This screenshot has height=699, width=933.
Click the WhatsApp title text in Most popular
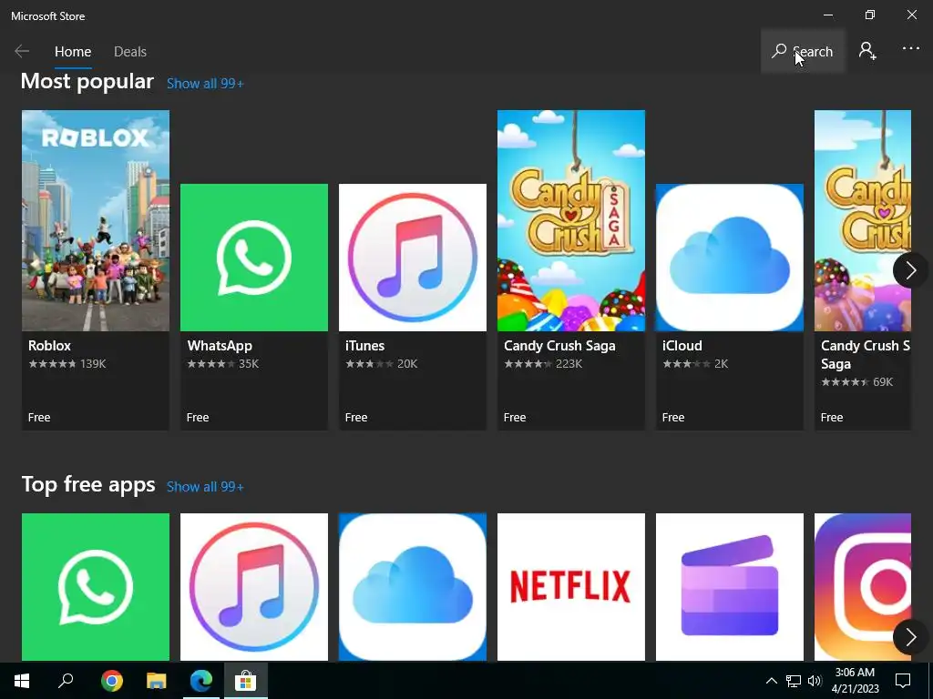[220, 346]
